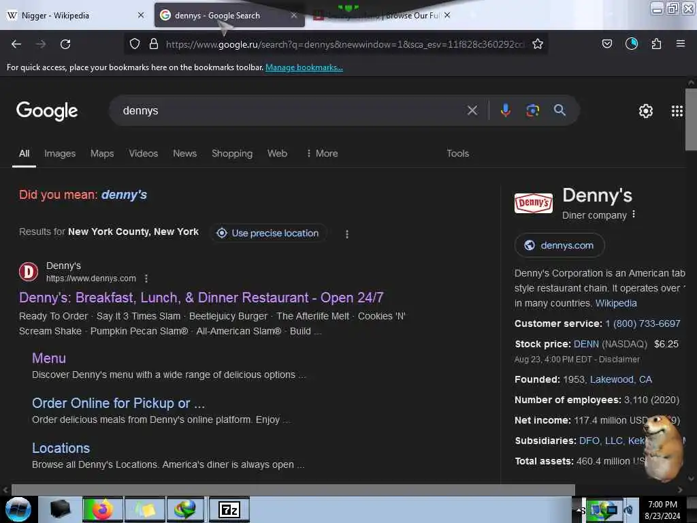The height and width of the screenshot is (523, 697).
Task: Start voice search with the microphone icon
Action: point(506,110)
